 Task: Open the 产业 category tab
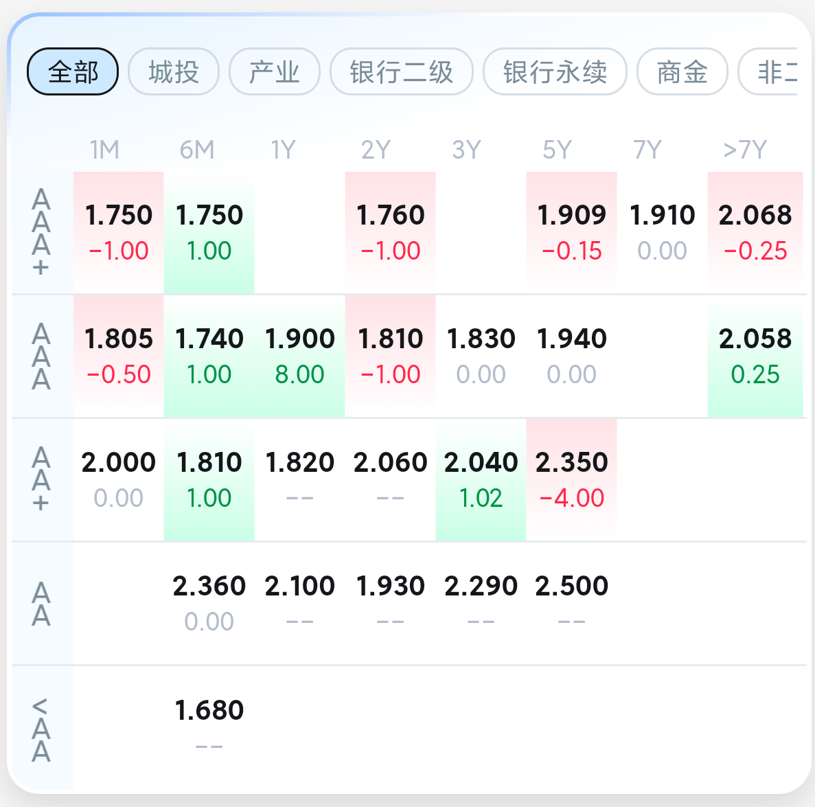pos(275,71)
